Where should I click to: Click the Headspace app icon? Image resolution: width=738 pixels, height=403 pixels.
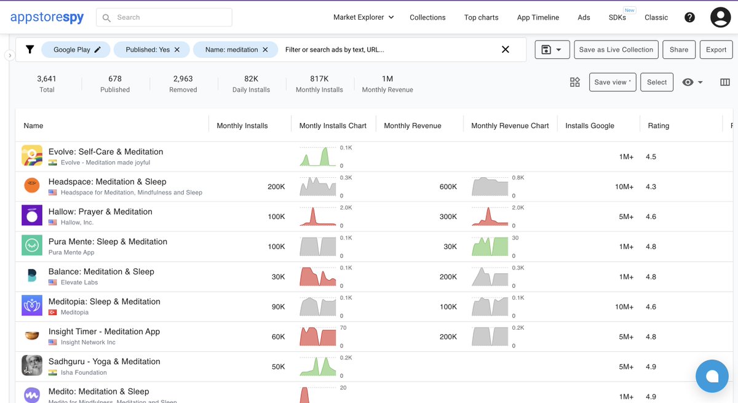point(32,186)
